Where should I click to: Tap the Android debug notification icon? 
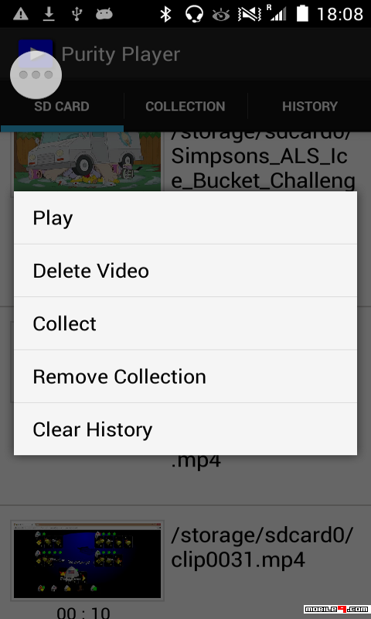click(104, 14)
